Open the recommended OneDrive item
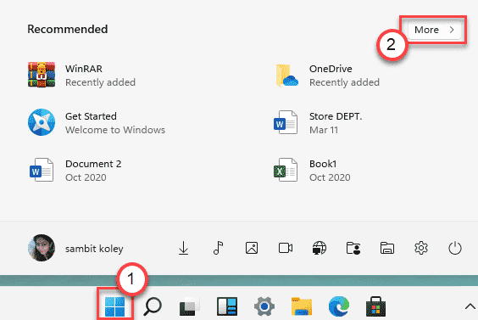 [x=328, y=75]
